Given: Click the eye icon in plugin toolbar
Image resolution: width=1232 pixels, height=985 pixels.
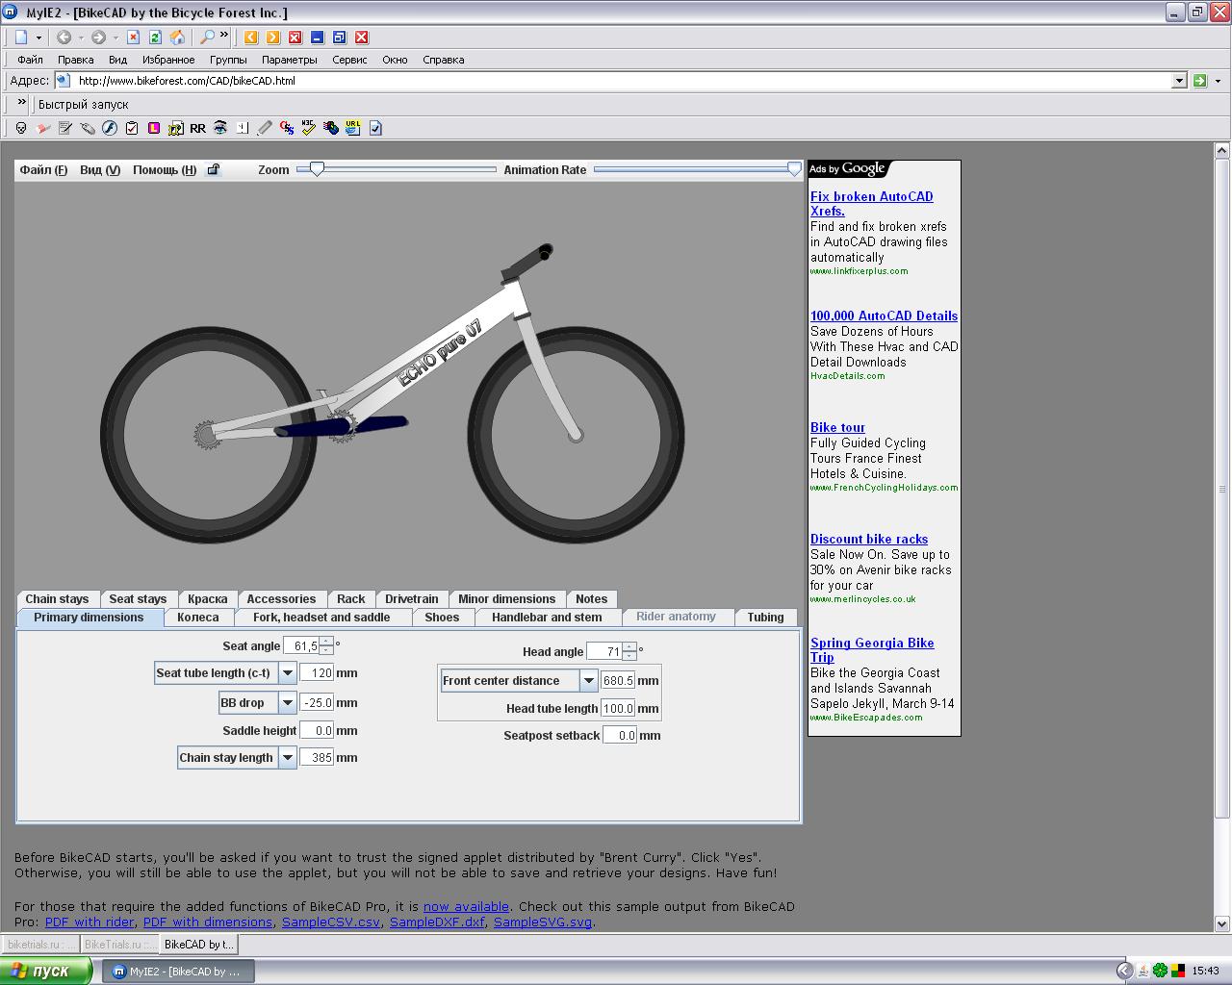Looking at the screenshot, I should (220, 128).
